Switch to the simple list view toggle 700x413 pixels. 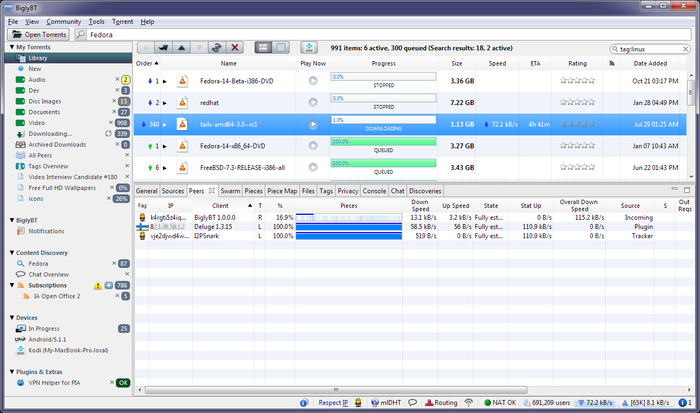(280, 48)
